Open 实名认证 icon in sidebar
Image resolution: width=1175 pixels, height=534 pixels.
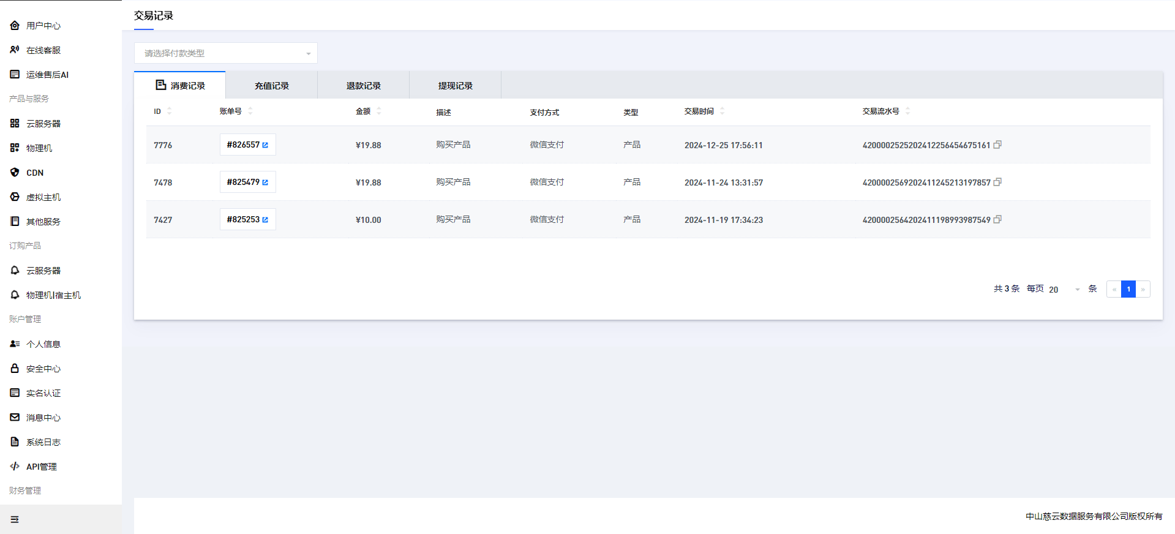point(15,393)
